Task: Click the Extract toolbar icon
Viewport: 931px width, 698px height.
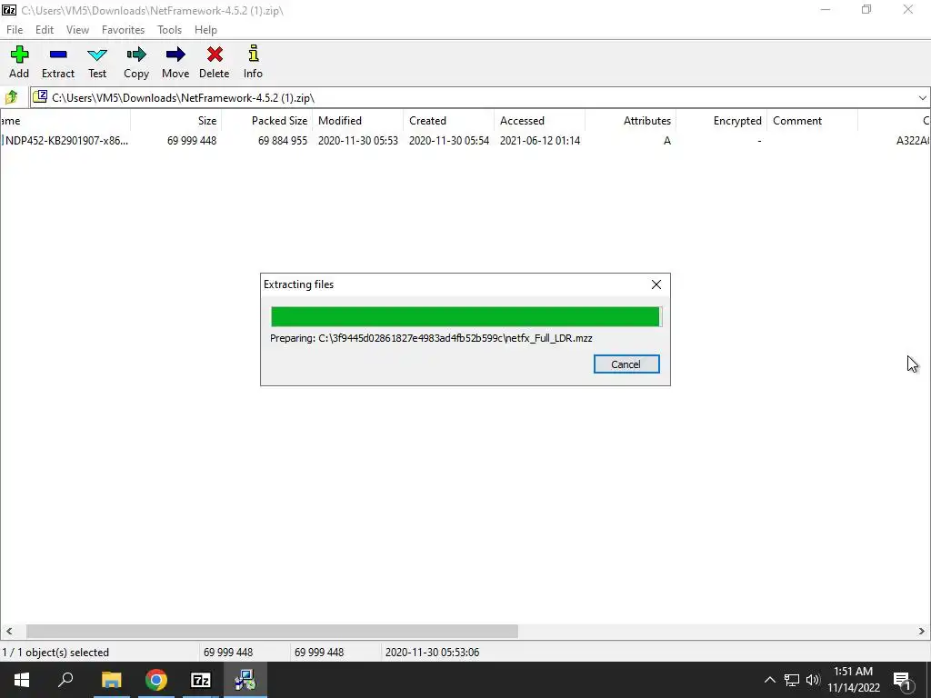Action: click(x=58, y=62)
